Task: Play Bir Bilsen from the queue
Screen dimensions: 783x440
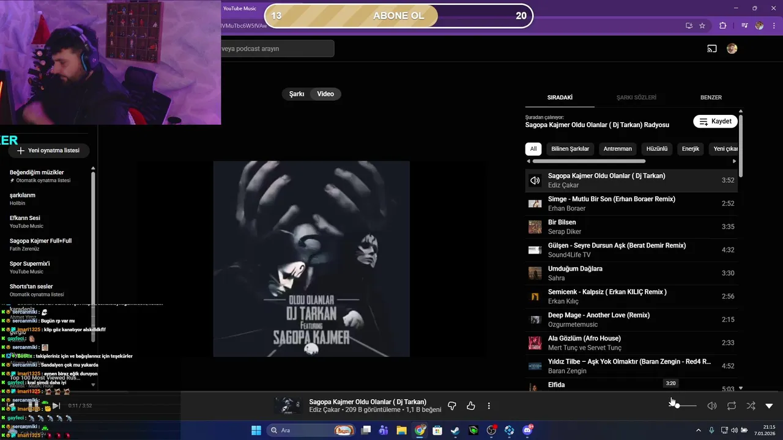Action: click(632, 227)
